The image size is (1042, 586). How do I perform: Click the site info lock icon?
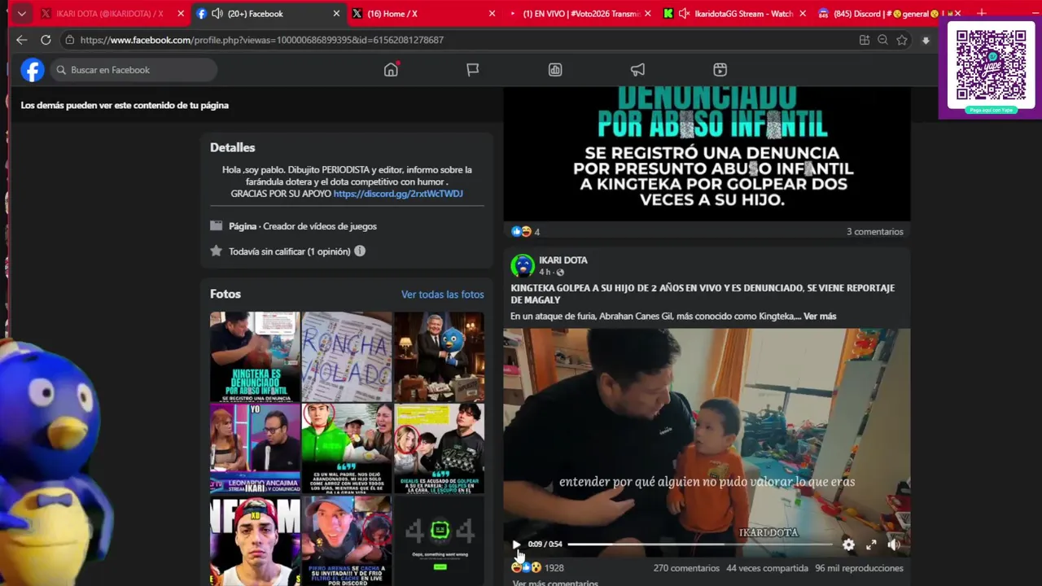(x=71, y=40)
